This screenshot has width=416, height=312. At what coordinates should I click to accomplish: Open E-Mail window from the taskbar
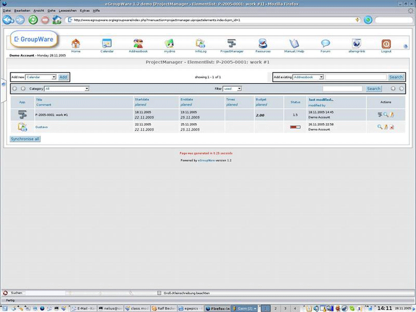[x=84, y=308]
